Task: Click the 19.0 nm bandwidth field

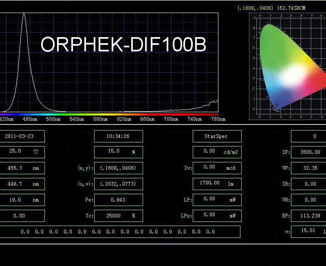Action: (22, 200)
